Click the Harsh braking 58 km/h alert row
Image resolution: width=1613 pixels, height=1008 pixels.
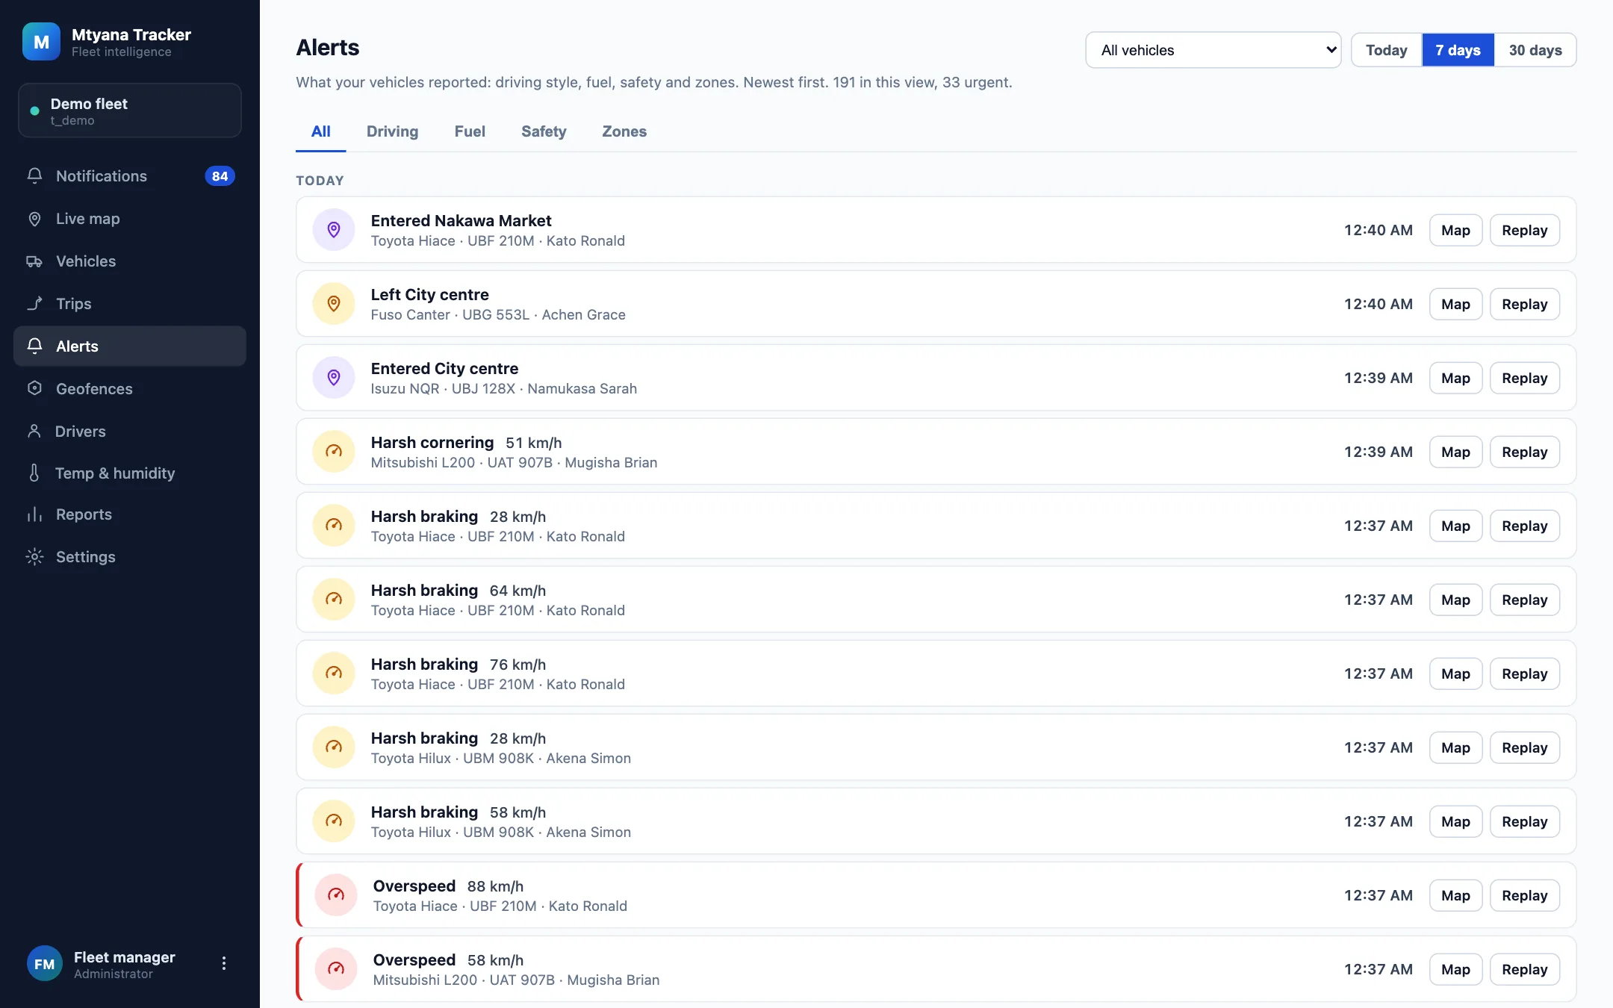936,821
